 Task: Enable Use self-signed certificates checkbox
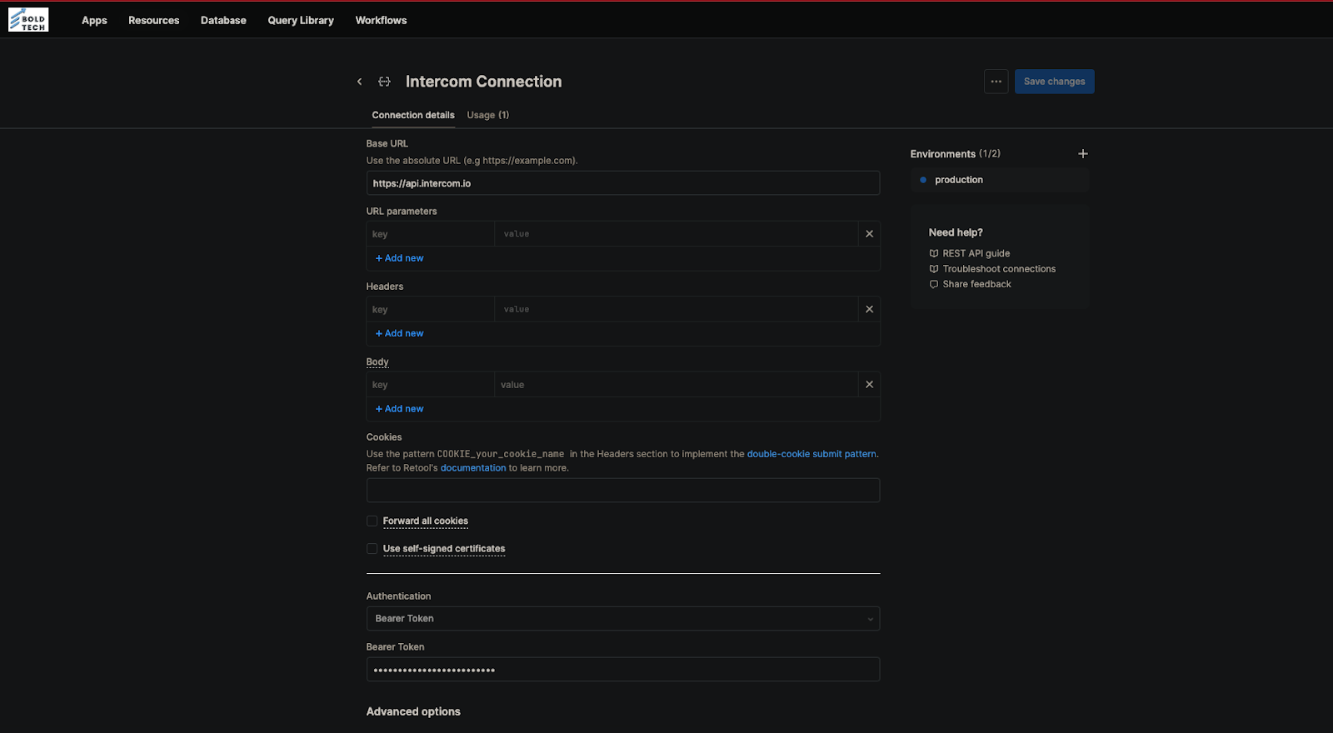click(x=372, y=549)
